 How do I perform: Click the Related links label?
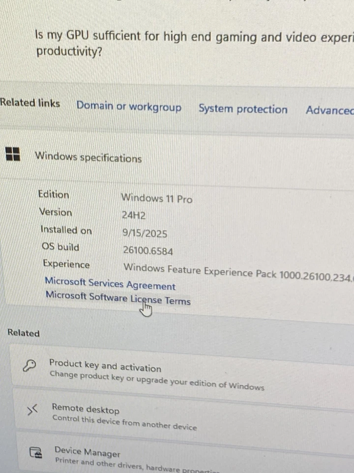click(x=30, y=103)
